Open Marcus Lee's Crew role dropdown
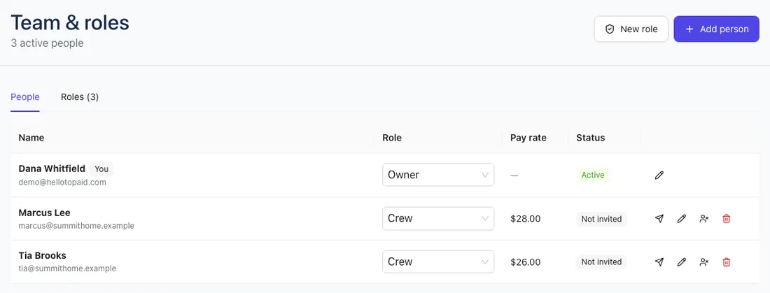 (x=438, y=218)
